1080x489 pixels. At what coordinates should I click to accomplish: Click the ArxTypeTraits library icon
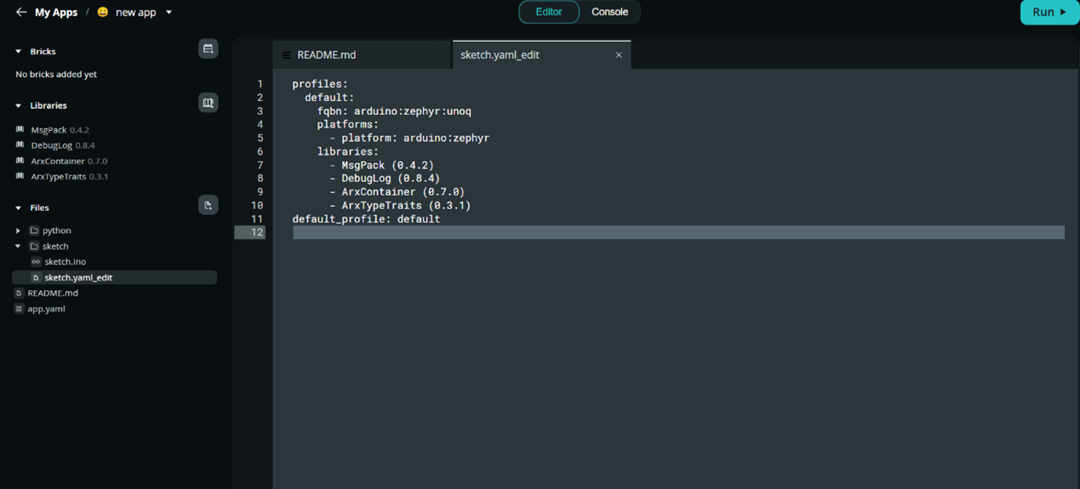(20, 176)
